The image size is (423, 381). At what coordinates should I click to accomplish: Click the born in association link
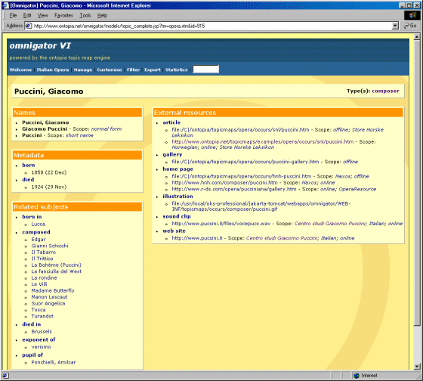(32, 216)
